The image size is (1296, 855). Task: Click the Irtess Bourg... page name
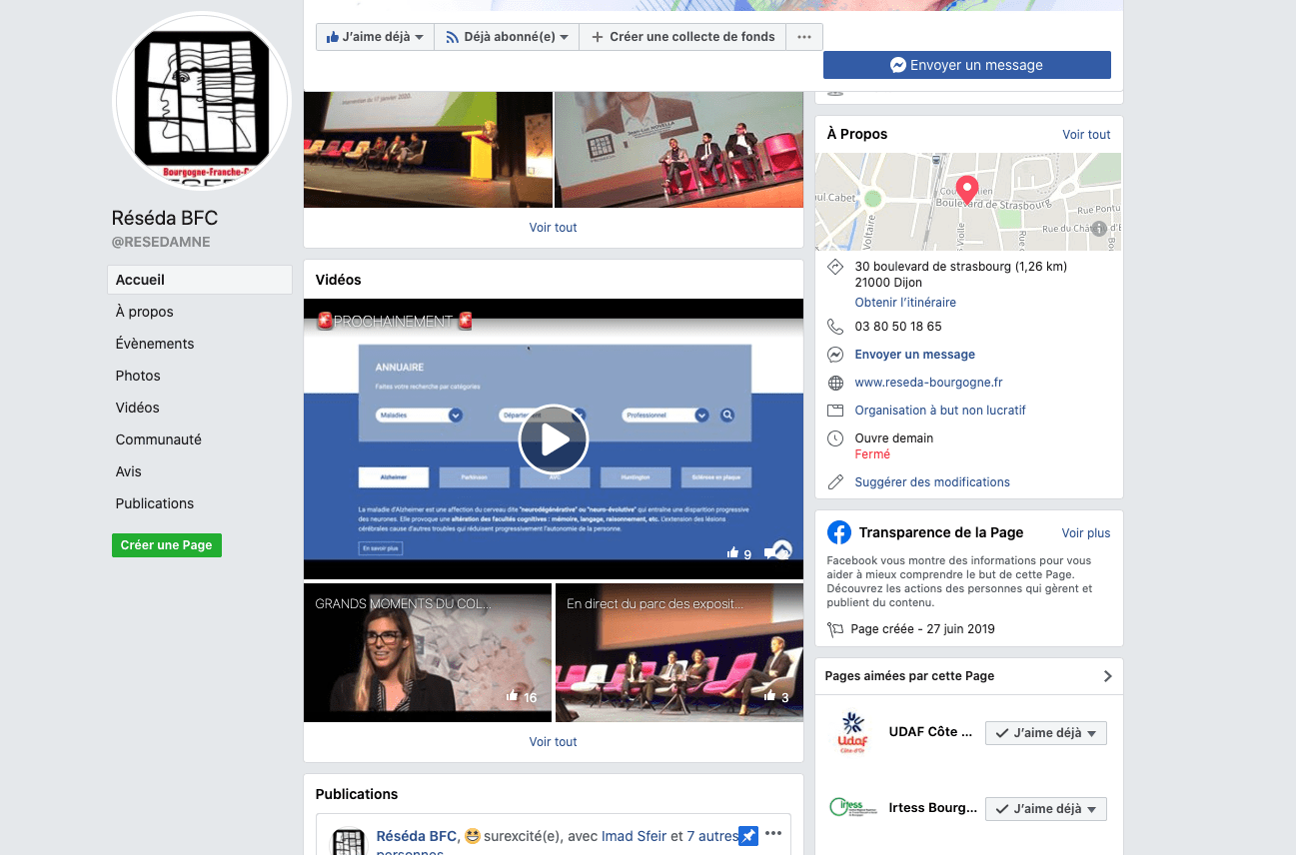[x=932, y=808]
